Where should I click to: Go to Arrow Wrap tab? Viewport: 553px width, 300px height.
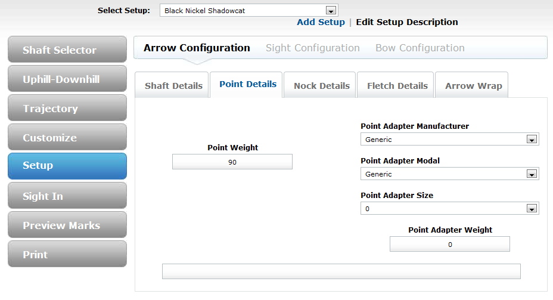click(473, 86)
